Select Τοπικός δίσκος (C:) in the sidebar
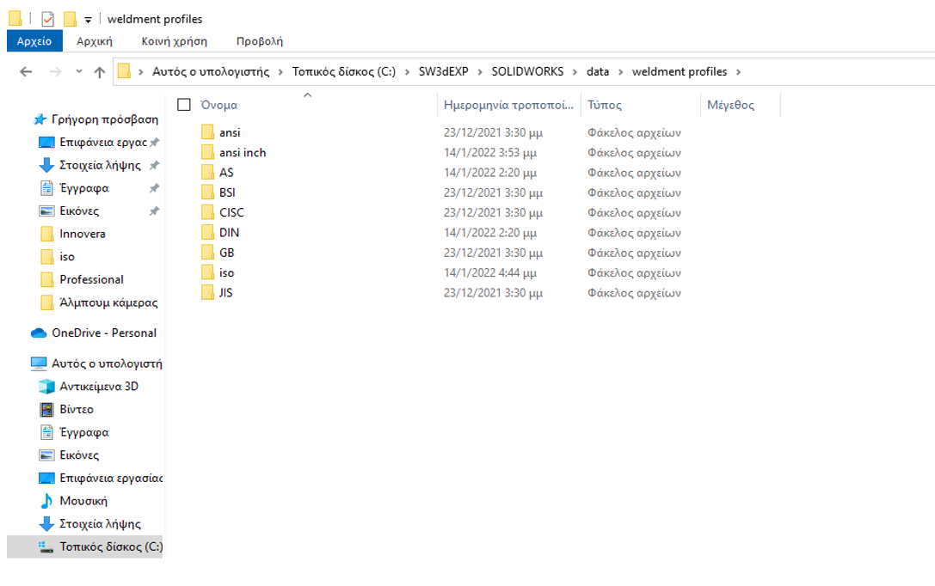The width and height of the screenshot is (935, 586). [110, 546]
